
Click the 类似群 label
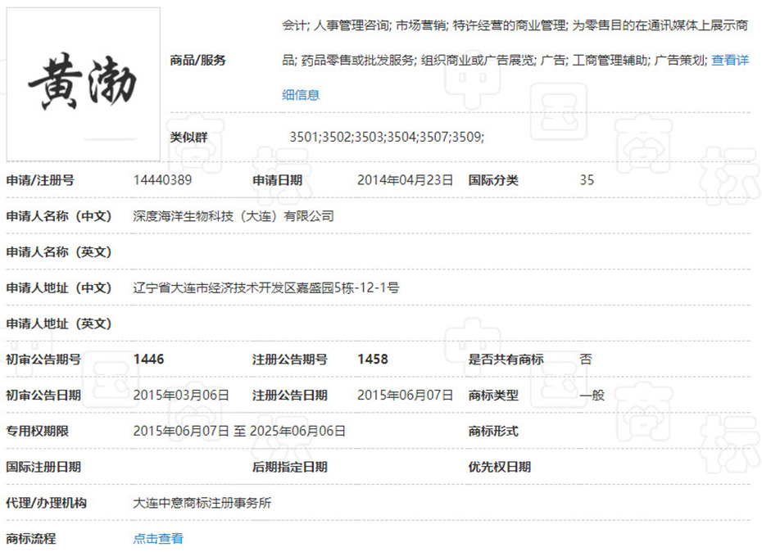pyautogui.click(x=188, y=137)
